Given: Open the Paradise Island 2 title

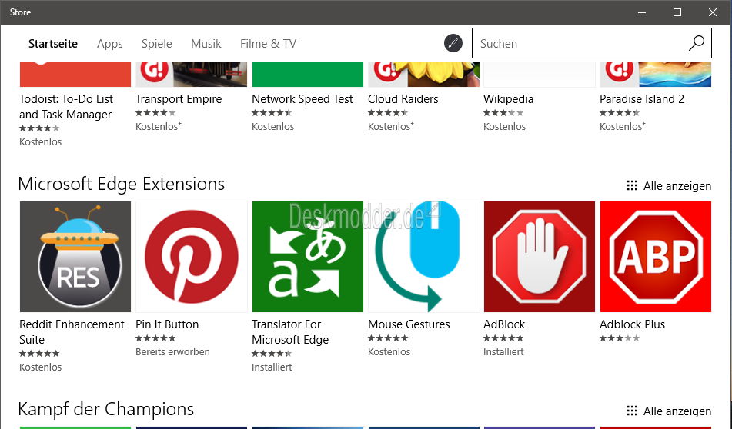Looking at the screenshot, I should (642, 99).
